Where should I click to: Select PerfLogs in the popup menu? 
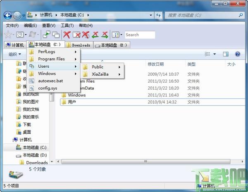point(53,52)
